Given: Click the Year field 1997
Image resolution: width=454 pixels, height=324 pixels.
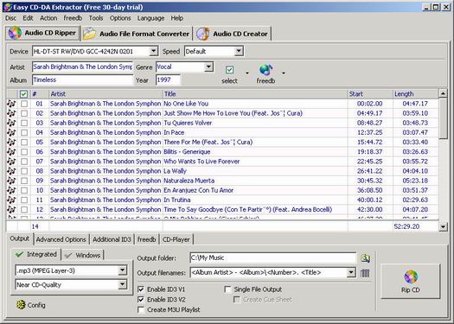Looking at the screenshot, I should pyautogui.click(x=168, y=80).
